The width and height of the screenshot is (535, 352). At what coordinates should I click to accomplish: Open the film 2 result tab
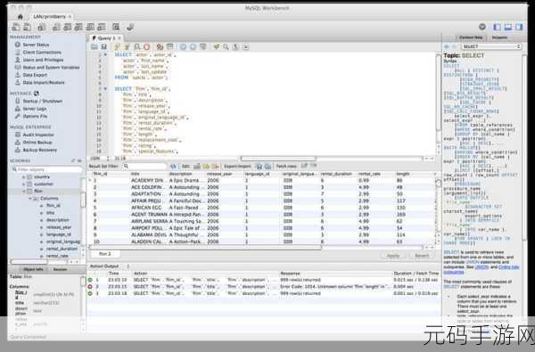coord(105,254)
